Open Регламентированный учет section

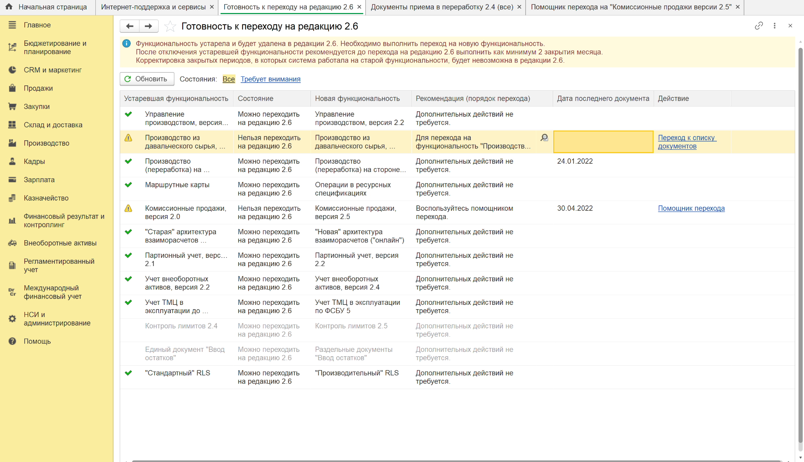coord(57,265)
